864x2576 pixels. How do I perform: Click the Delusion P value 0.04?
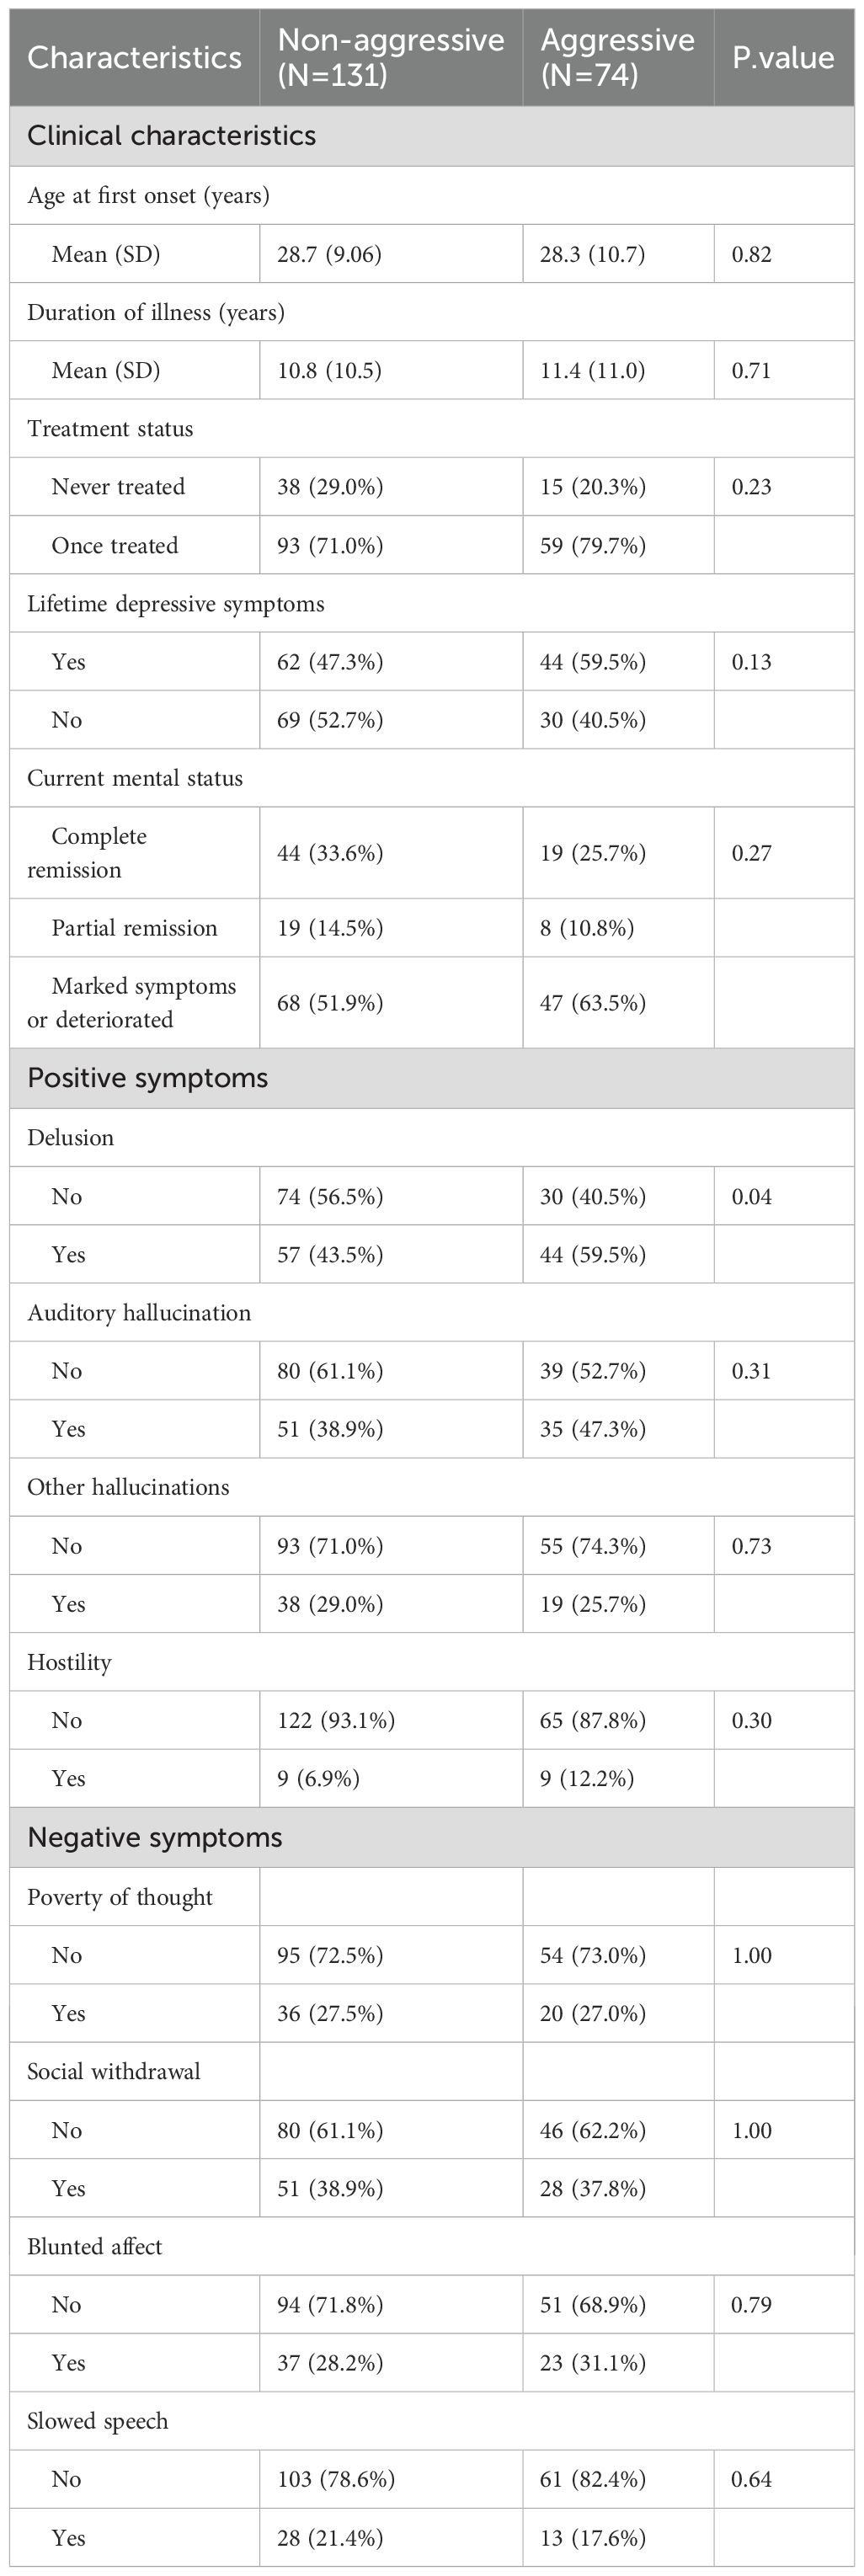coord(752,1197)
